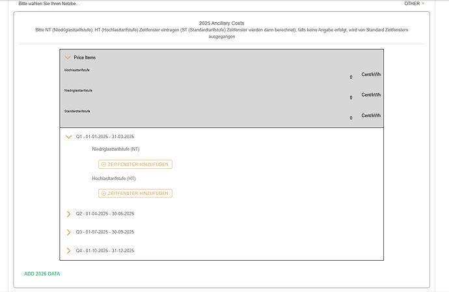Select the Q2 - 01-04-2025 - 30-06-2025 label
Screen dimensions: 449x292
click(105, 214)
